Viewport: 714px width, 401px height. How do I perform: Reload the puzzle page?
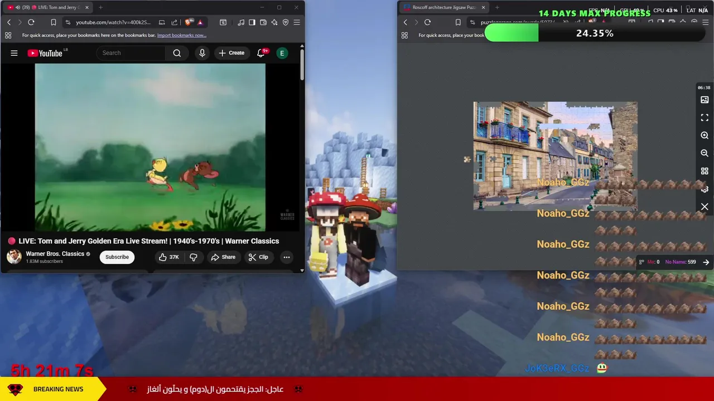coord(427,22)
